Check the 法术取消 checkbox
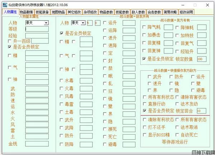215x155 pixels. [x=177, y=127]
